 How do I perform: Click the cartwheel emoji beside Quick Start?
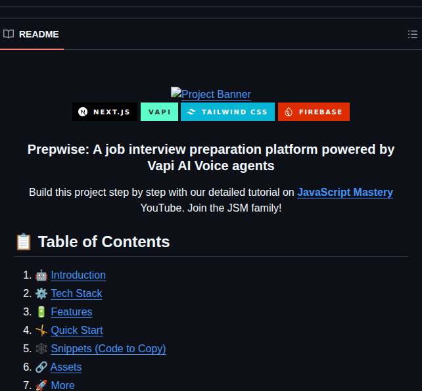coord(41,331)
